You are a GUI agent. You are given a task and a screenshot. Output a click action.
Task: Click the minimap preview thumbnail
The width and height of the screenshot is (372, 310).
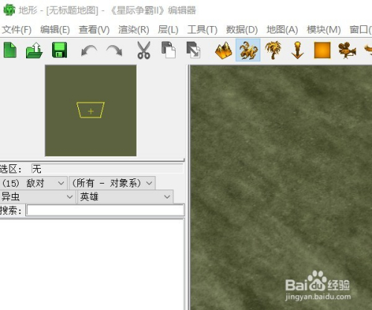point(91,111)
